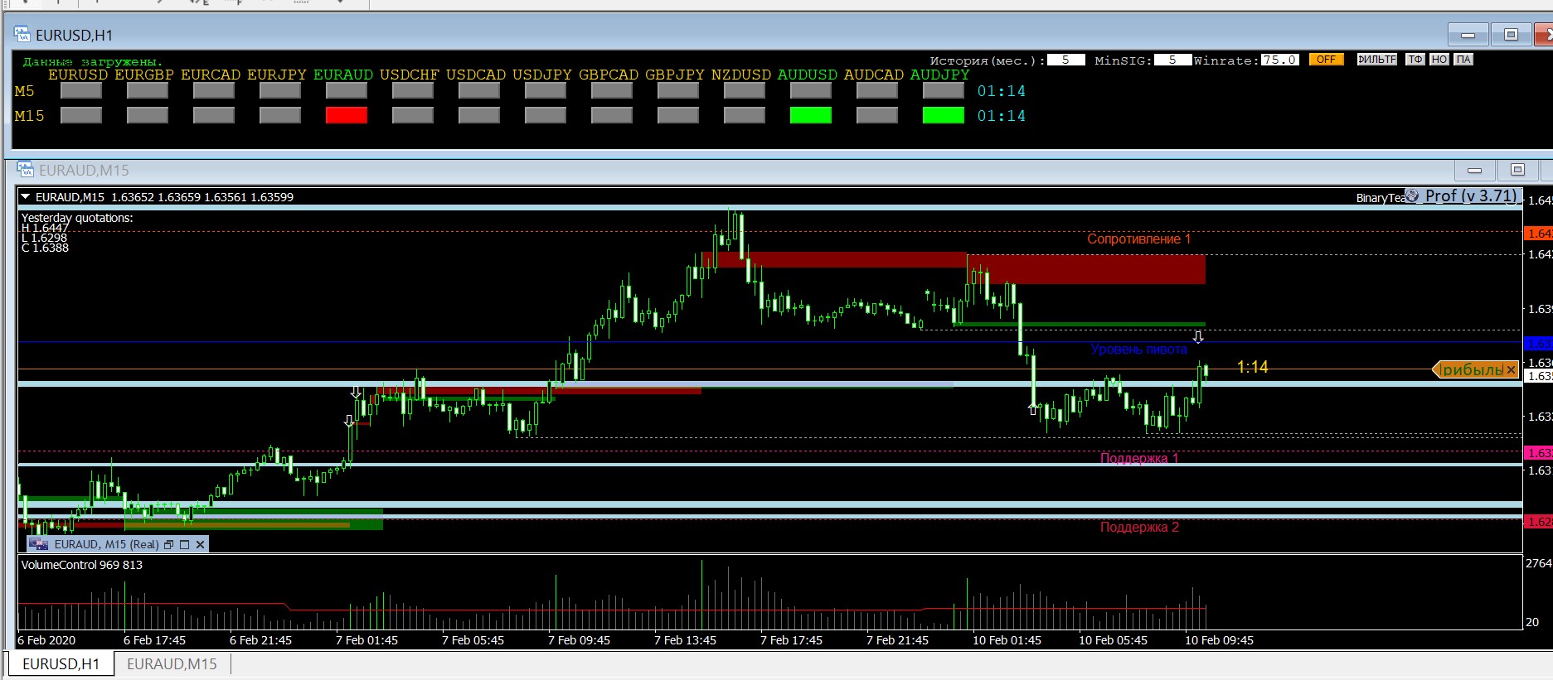
Task: Click the НО button
Action: point(1439,60)
